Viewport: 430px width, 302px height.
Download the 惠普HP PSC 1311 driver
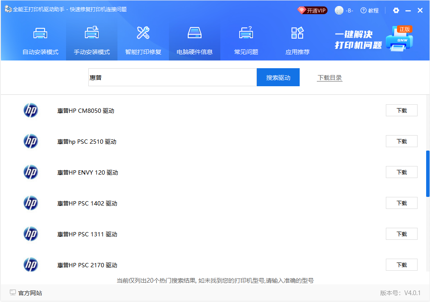[401, 234]
